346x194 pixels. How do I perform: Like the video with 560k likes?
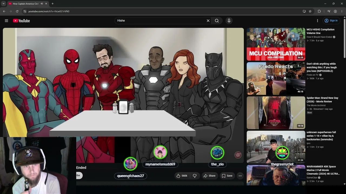pyautogui.click(x=182, y=176)
